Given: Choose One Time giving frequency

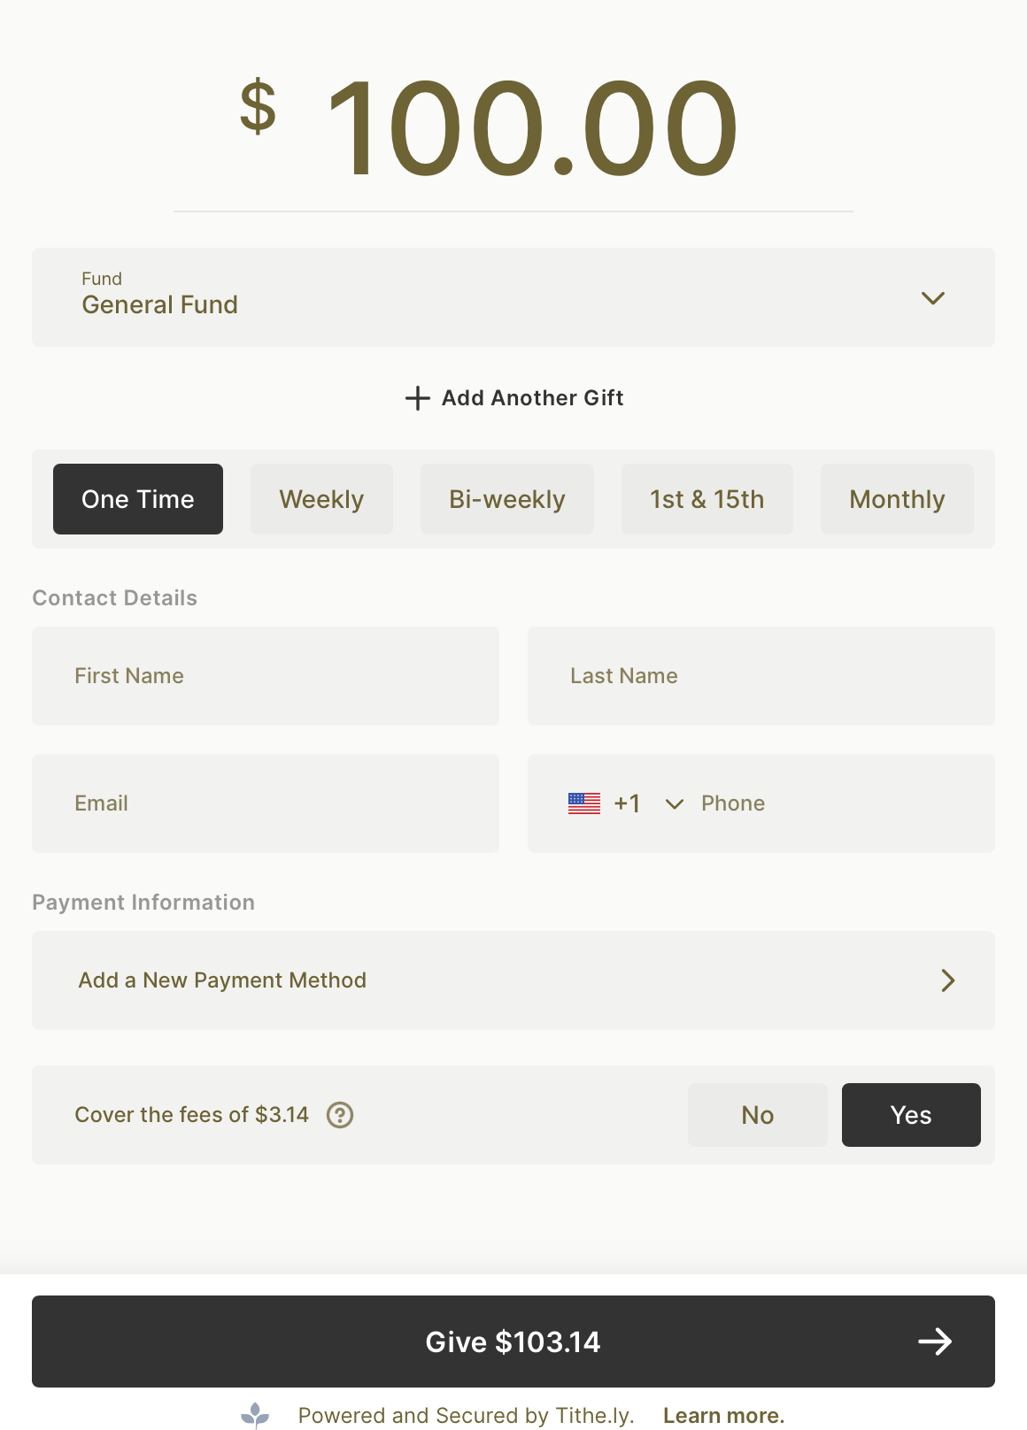Looking at the screenshot, I should click(138, 499).
